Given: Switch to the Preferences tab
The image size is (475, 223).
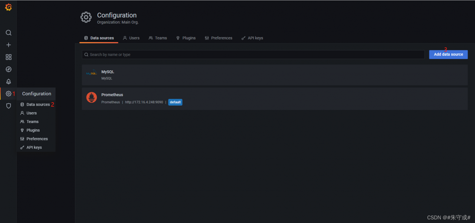Looking at the screenshot, I should click(218, 38).
